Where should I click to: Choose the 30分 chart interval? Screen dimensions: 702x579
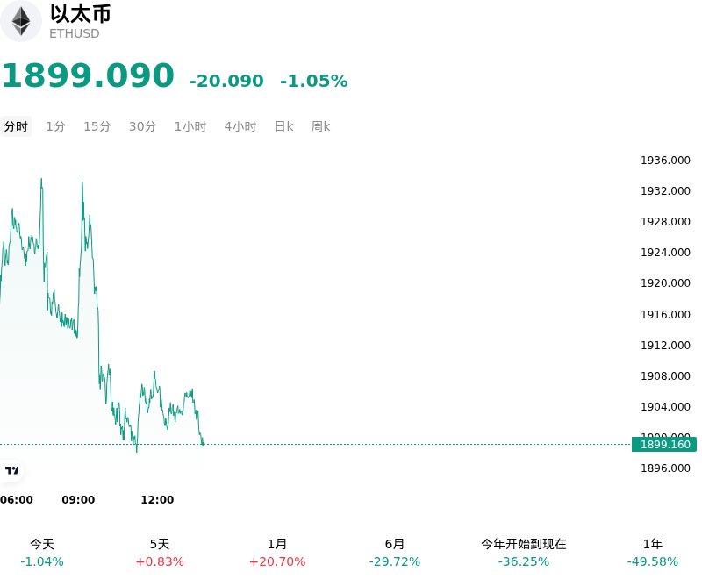point(142,126)
